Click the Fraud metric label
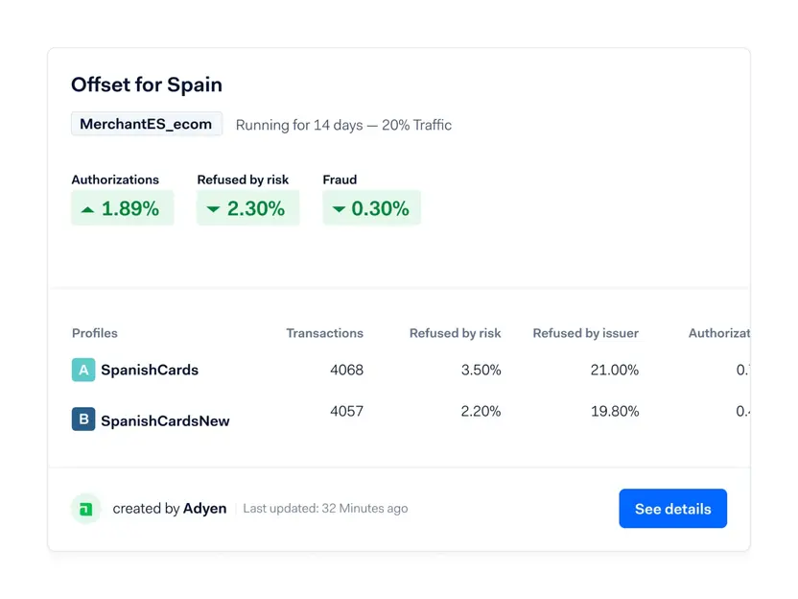 tap(340, 180)
